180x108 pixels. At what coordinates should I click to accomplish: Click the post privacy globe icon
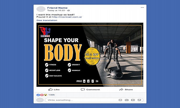coord(69,11)
